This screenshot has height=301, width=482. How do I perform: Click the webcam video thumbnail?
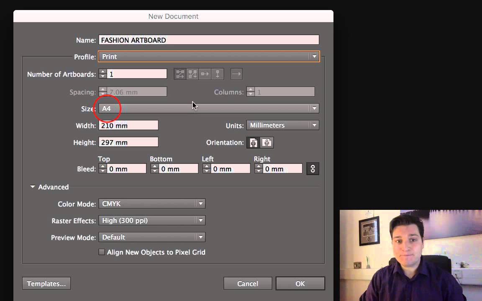click(411, 255)
